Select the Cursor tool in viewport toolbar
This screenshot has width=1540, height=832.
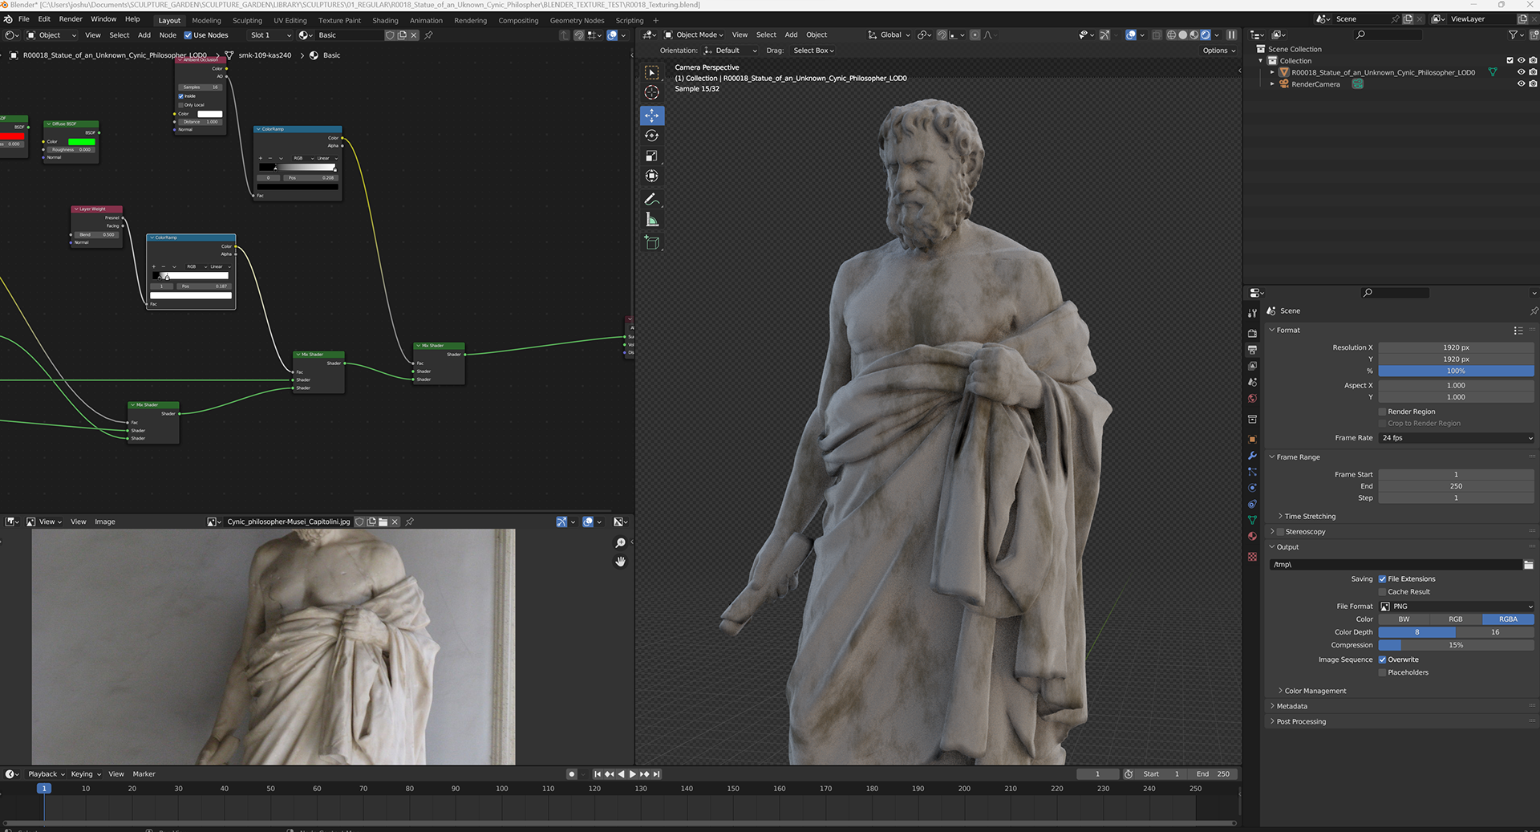coord(651,92)
